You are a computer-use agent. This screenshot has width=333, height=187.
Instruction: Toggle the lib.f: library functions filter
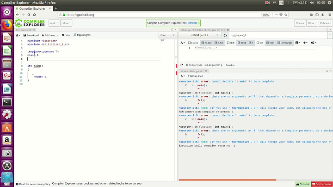(231, 43)
